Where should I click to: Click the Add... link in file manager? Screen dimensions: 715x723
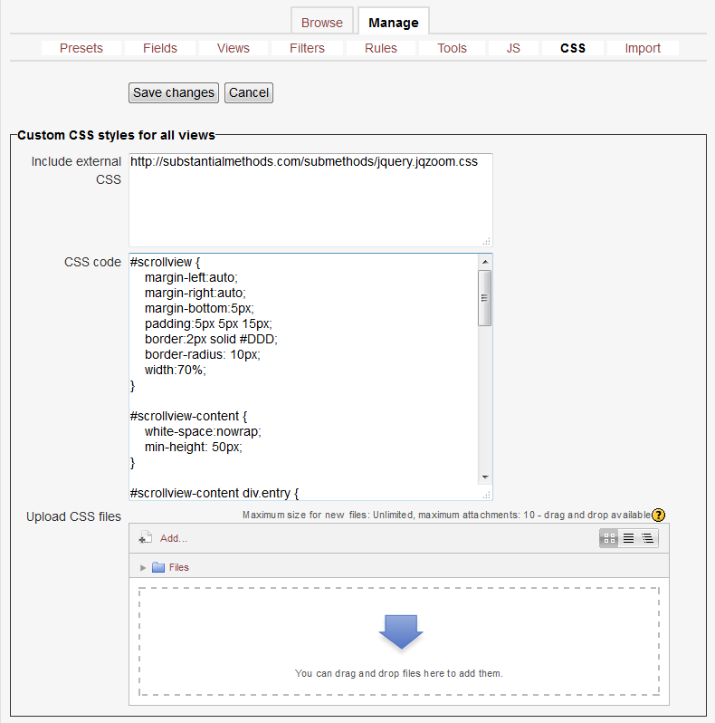click(174, 538)
